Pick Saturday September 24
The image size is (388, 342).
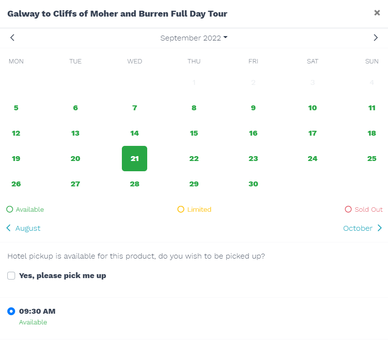click(x=312, y=159)
